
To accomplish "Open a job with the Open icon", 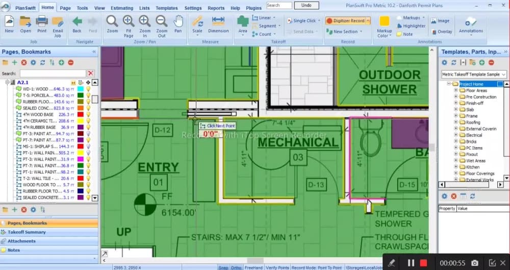I will 25,24.
